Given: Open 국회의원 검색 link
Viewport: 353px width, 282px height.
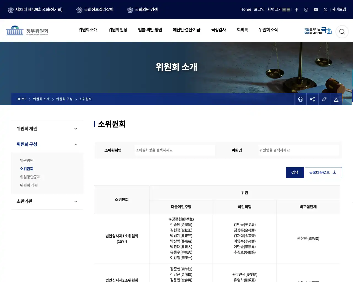Looking at the screenshot, I should pyautogui.click(x=142, y=10).
